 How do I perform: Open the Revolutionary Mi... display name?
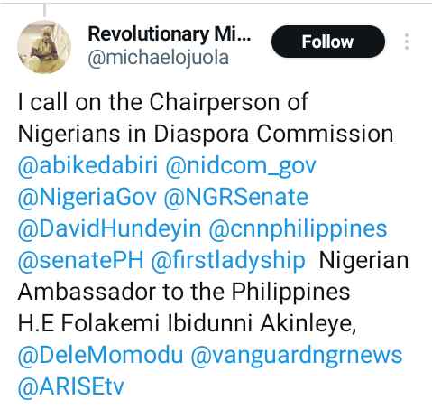[170, 34]
